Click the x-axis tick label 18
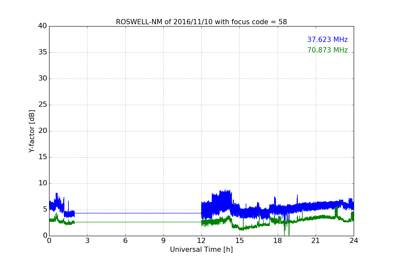This screenshot has width=393, height=262. [277, 241]
